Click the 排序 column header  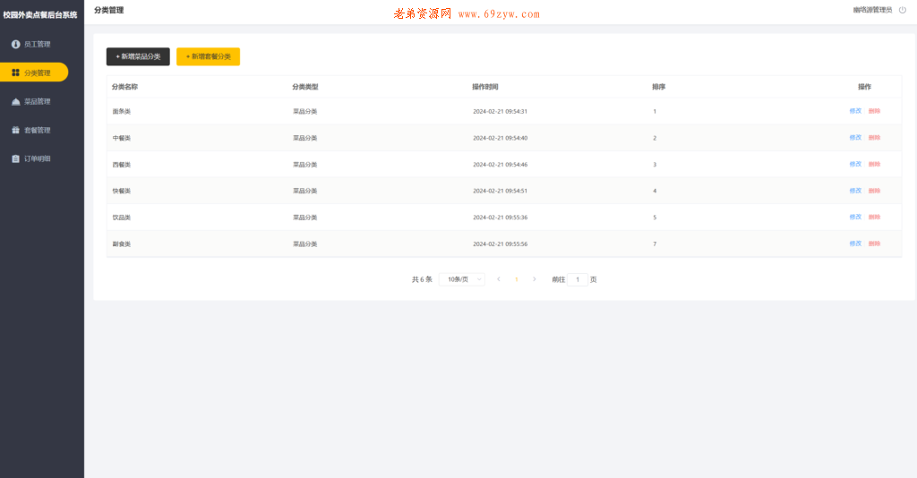coord(659,87)
